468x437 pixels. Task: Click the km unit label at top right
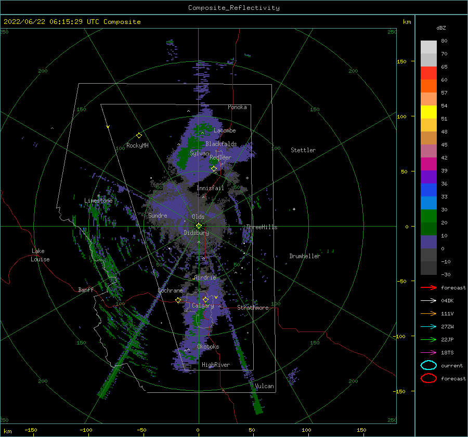(407, 22)
